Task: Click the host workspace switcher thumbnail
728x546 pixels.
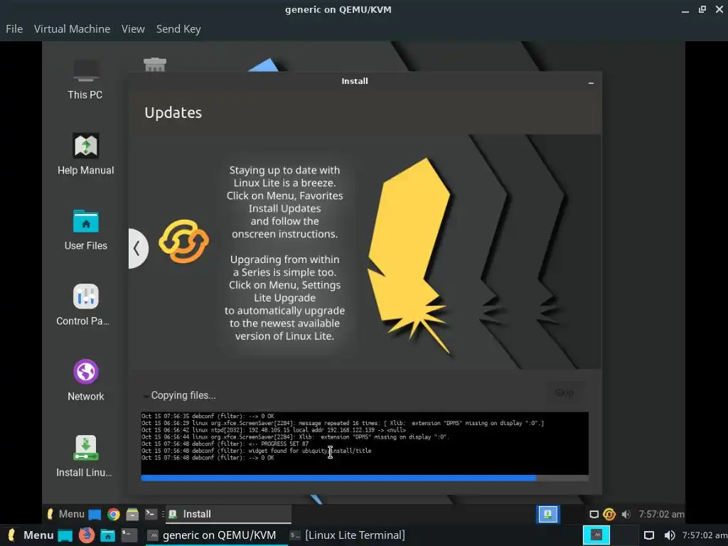Action: click(x=596, y=535)
